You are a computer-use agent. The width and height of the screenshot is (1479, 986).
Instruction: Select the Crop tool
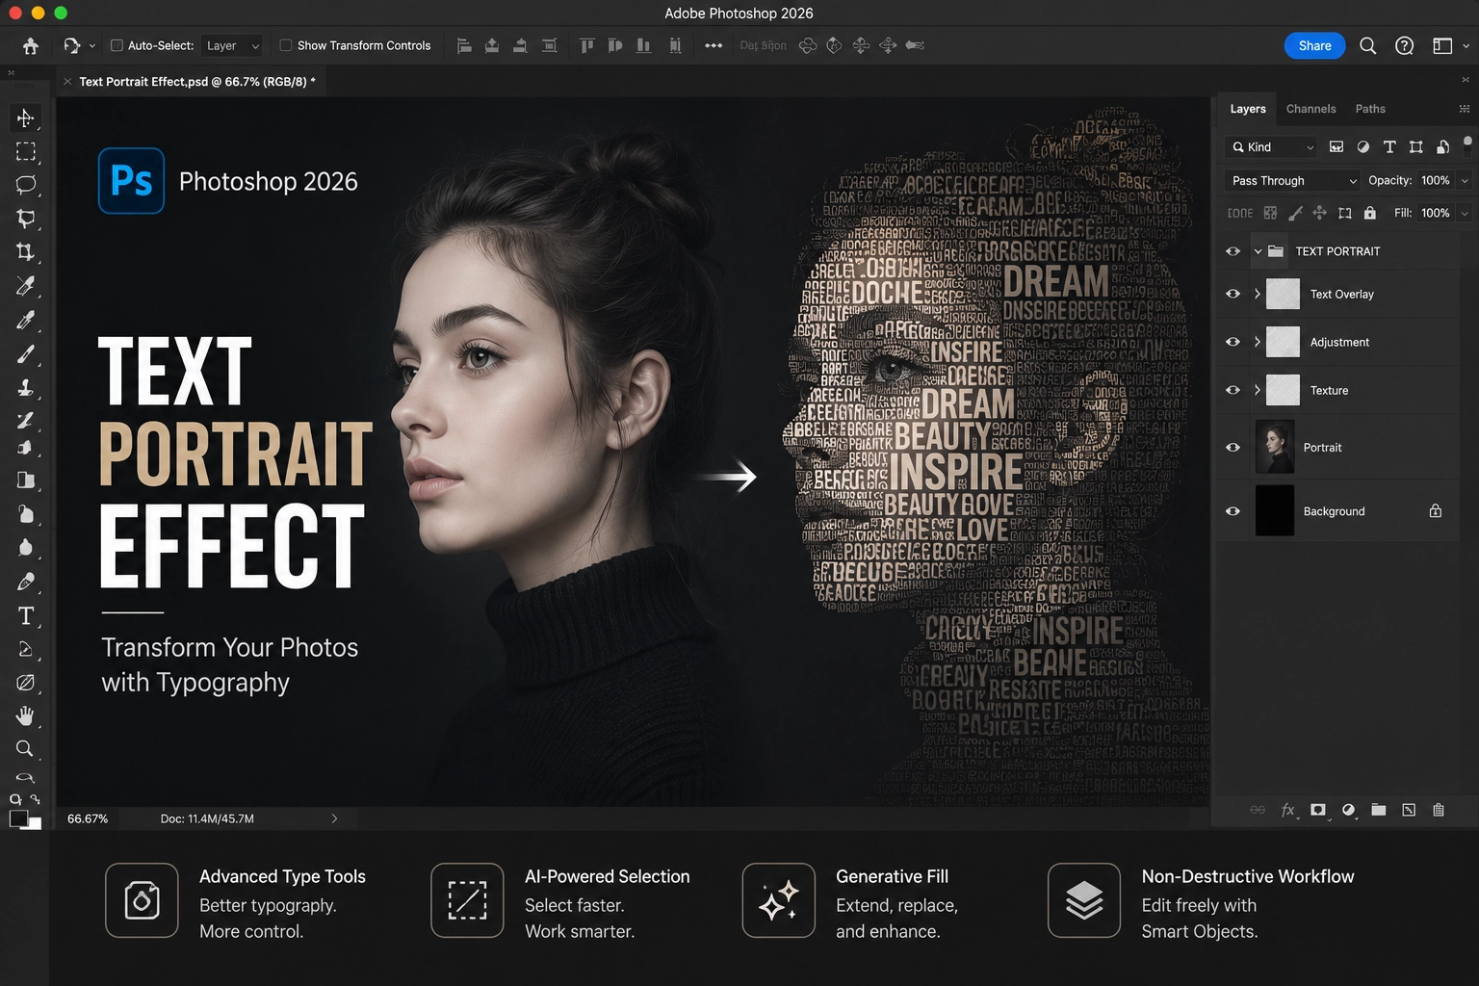pyautogui.click(x=25, y=252)
